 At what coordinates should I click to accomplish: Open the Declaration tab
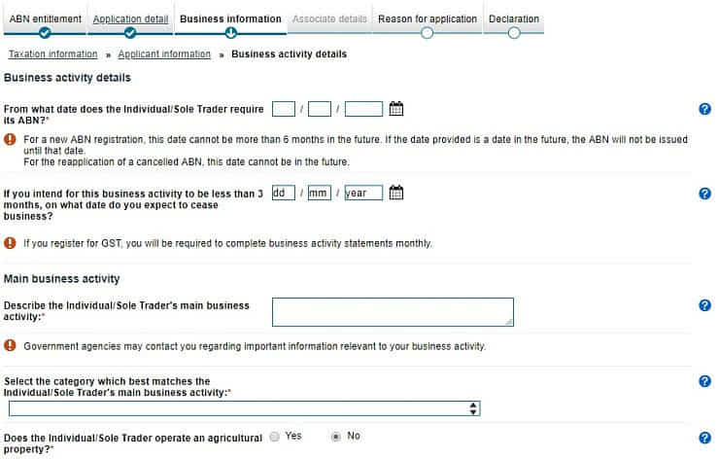[513, 18]
